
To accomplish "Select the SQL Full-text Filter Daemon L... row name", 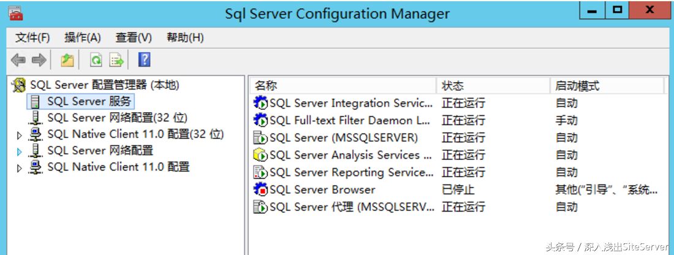I will pyautogui.click(x=350, y=120).
